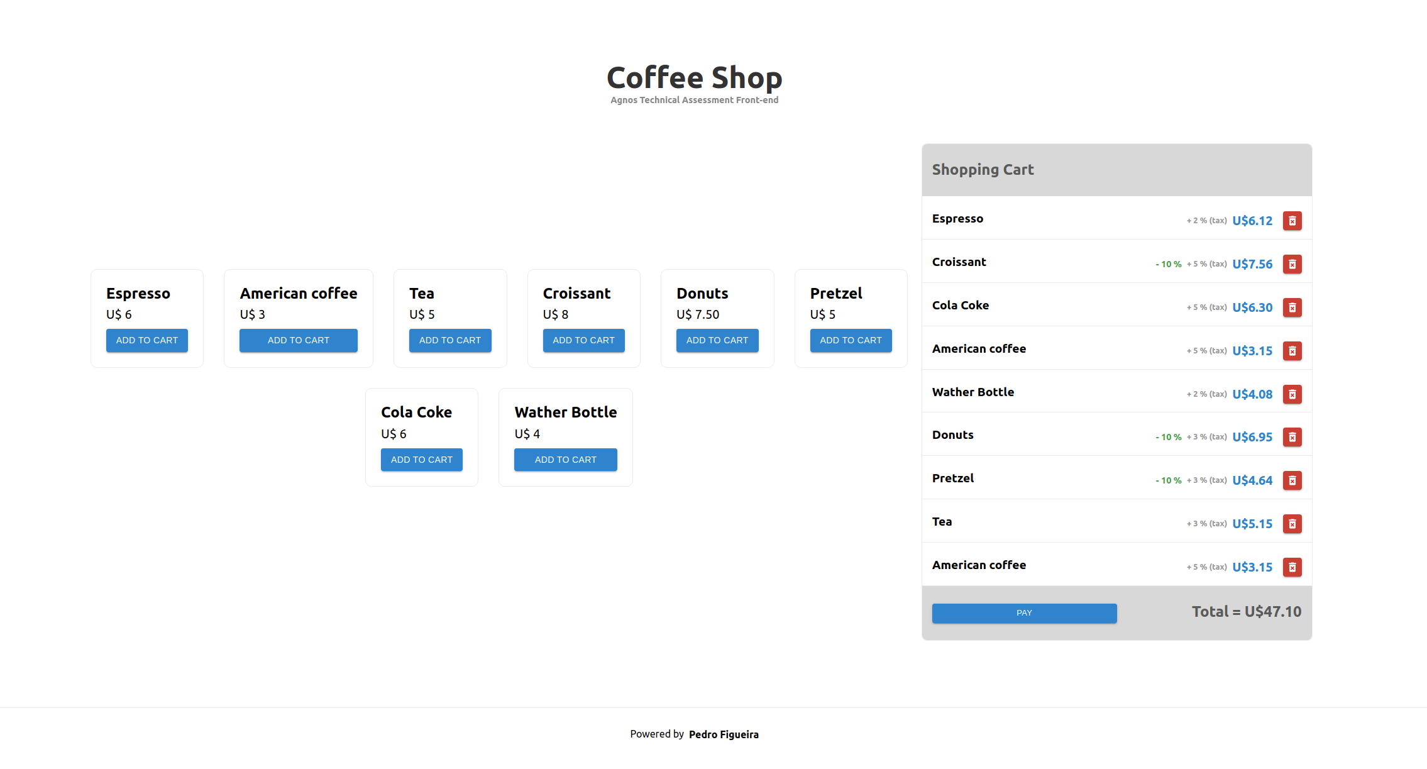Image resolution: width=1427 pixels, height=769 pixels.
Task: Add Espresso to the cart
Action: pyautogui.click(x=146, y=340)
